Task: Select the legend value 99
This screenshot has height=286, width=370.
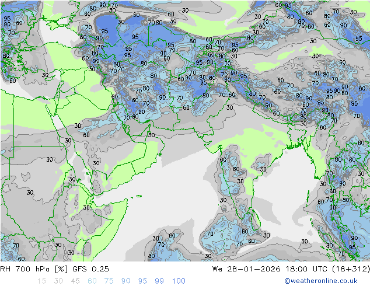Action: [x=159, y=281]
